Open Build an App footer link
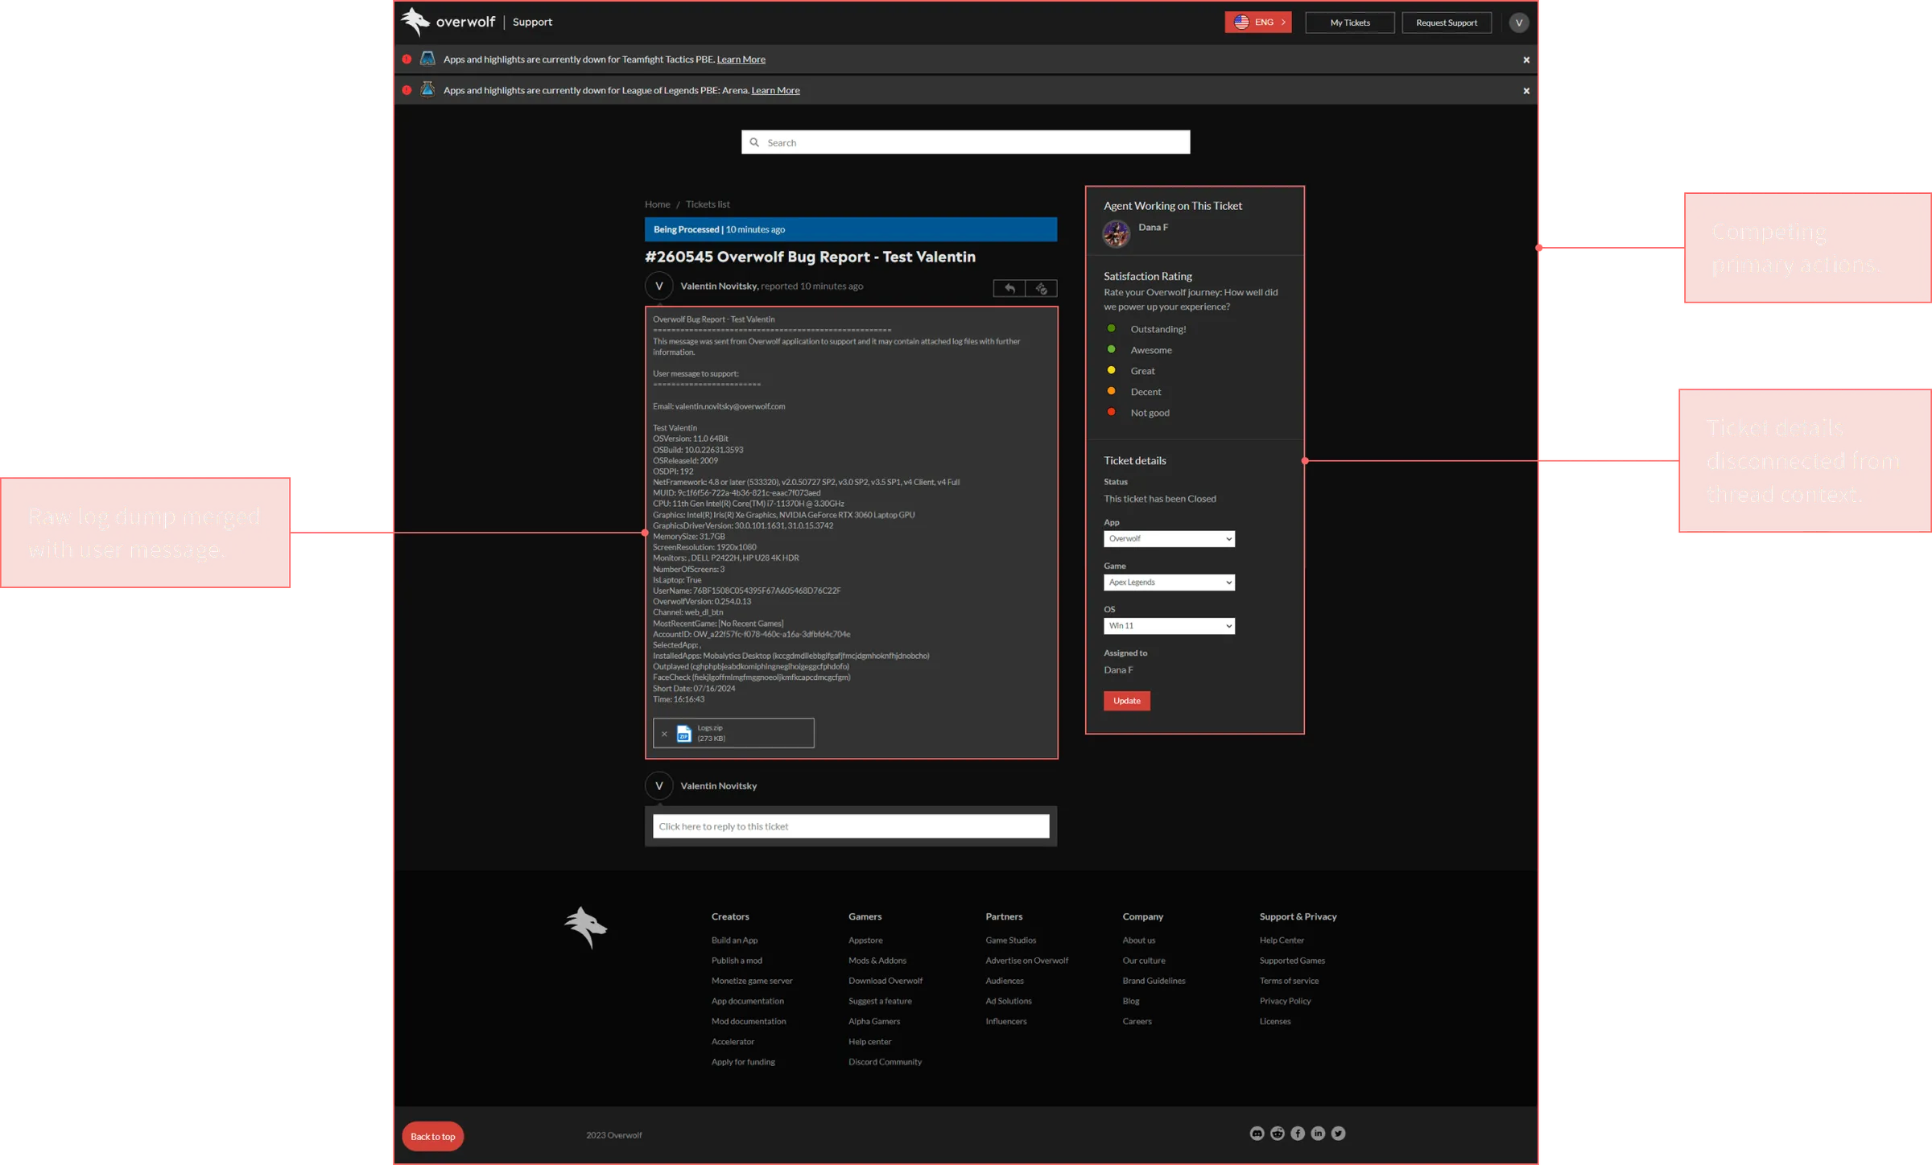The height and width of the screenshot is (1165, 1932). 734,940
